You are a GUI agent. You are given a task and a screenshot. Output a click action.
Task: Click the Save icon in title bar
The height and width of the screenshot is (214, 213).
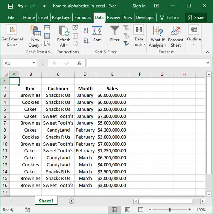(11, 6)
